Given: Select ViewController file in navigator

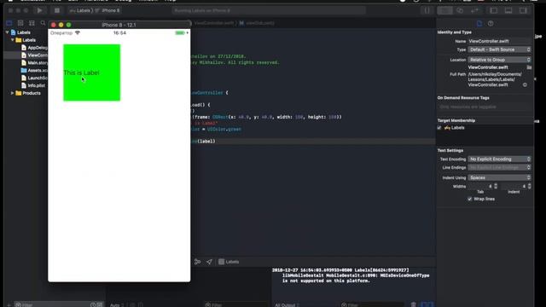Looking at the screenshot, I should 34,55.
